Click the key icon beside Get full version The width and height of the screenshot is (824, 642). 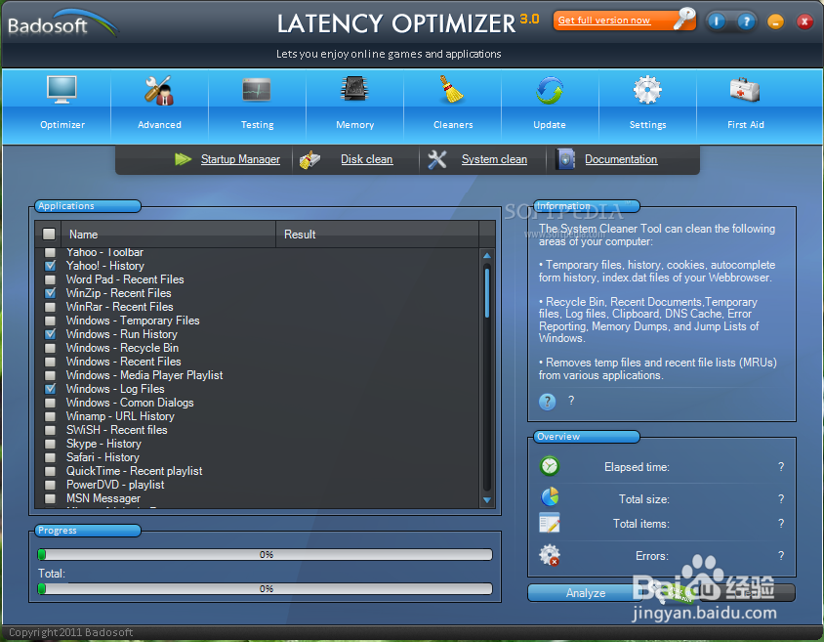coord(684,19)
